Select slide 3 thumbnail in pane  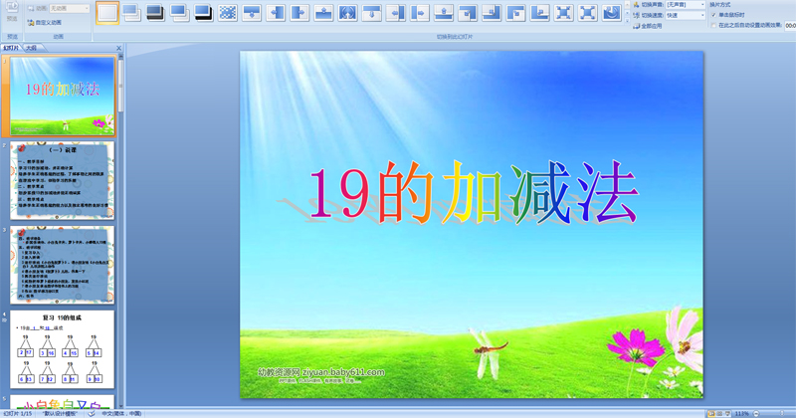(x=63, y=265)
